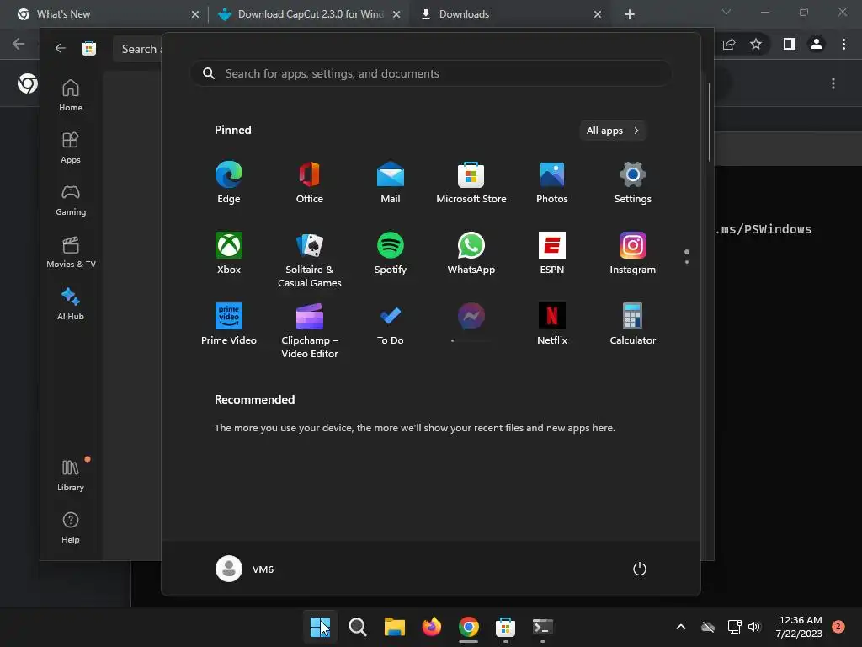Open Instagram from pinned apps
This screenshot has height=647, width=862.
click(633, 253)
